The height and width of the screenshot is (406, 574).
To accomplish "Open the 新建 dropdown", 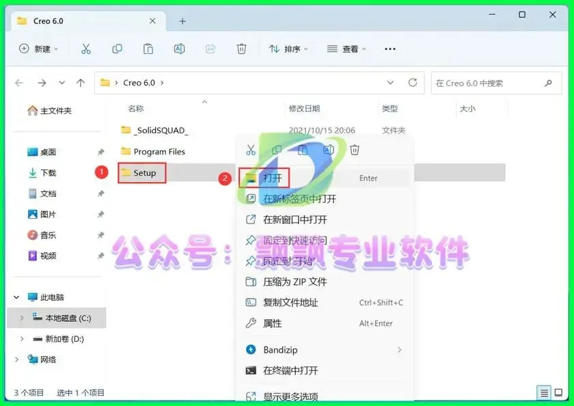I will (38, 49).
